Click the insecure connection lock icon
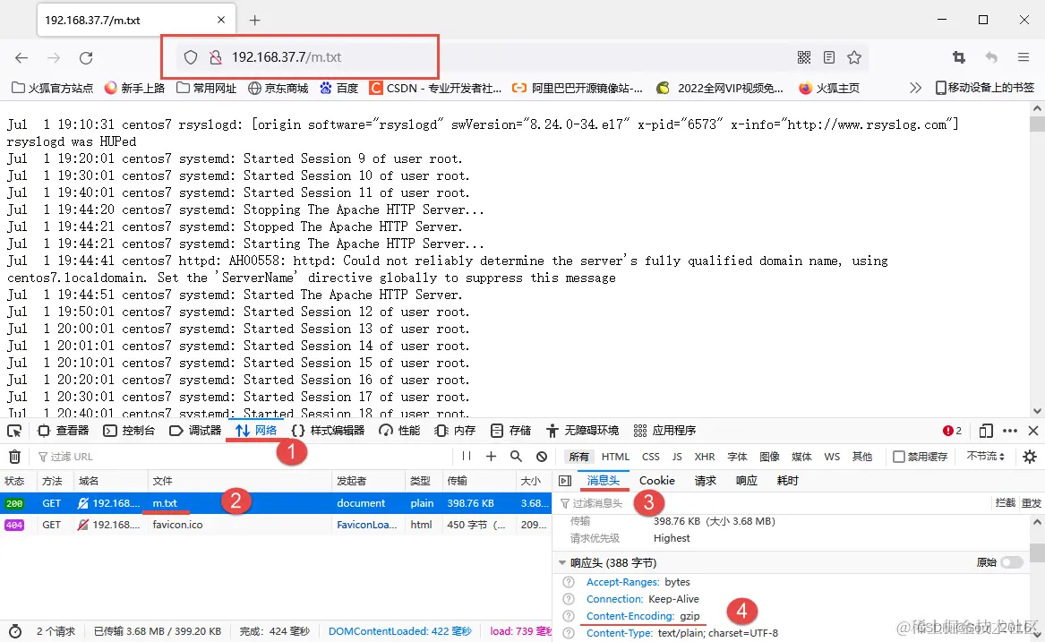The width and height of the screenshot is (1045, 642). pos(215,57)
